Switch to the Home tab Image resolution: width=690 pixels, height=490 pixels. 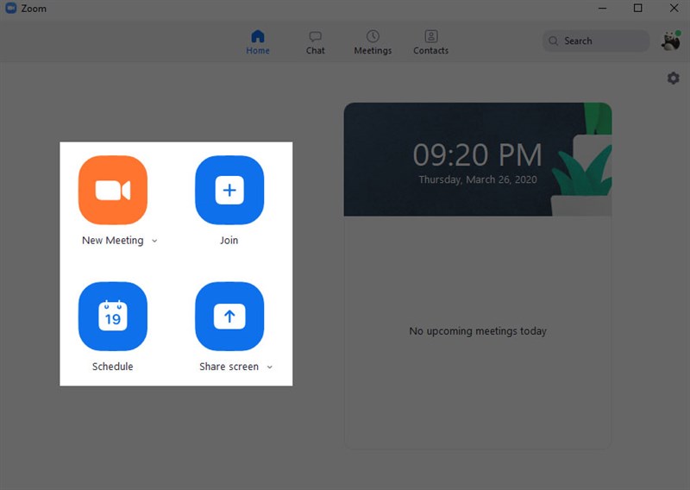[x=258, y=42]
